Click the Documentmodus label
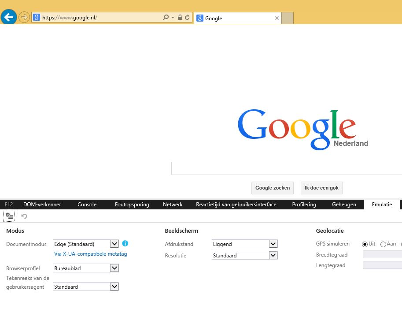 tap(26, 244)
